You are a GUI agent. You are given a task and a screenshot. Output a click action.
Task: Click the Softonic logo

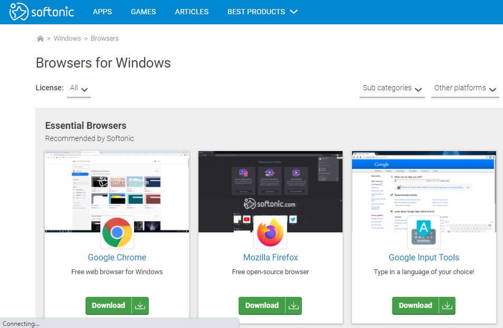pyautogui.click(x=42, y=12)
